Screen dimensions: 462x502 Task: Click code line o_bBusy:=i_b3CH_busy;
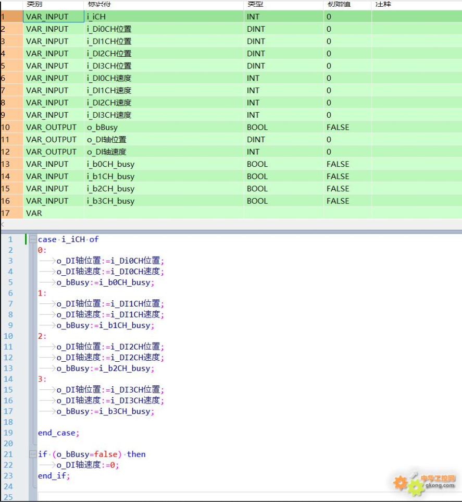point(106,411)
